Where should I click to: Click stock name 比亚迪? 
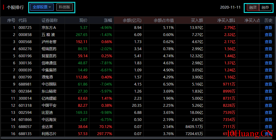pos(47,113)
